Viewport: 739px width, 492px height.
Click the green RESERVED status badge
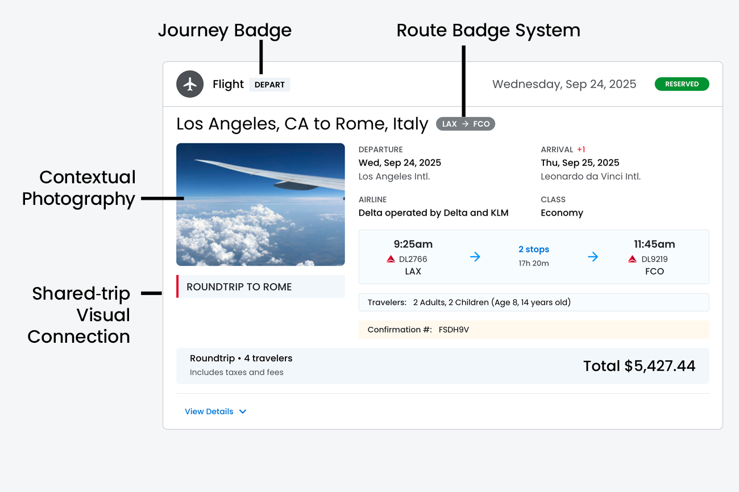click(x=682, y=84)
